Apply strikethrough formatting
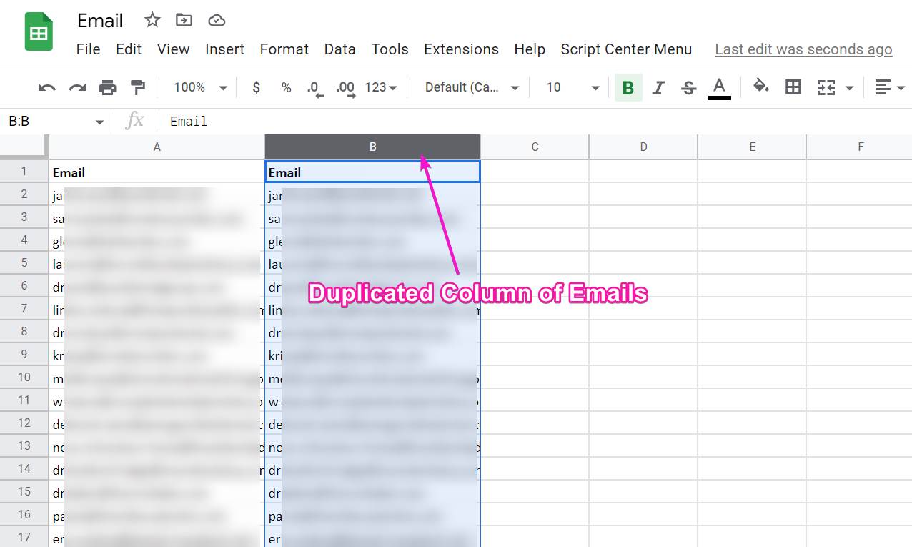 [x=688, y=87]
